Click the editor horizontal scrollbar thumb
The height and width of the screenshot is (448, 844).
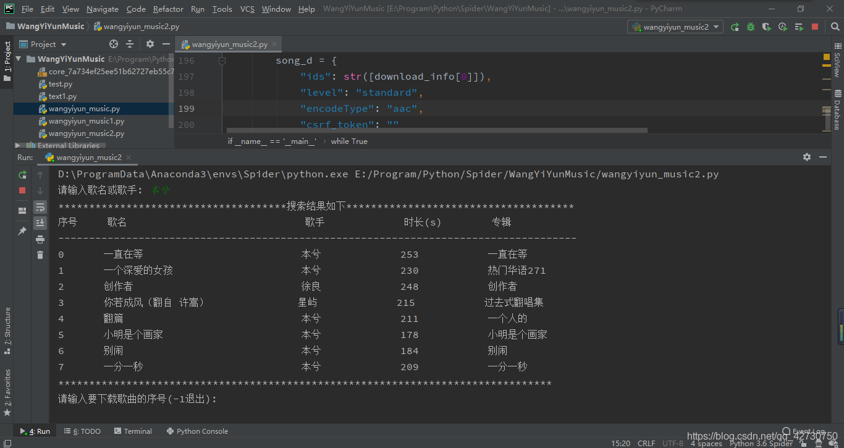coord(437,130)
